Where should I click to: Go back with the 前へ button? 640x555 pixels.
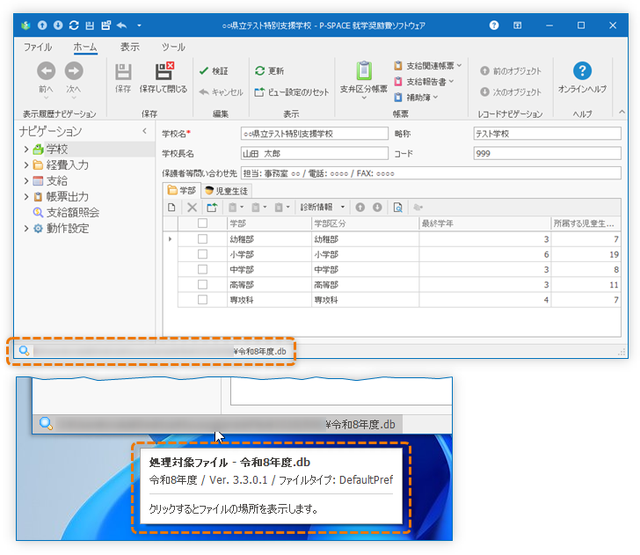[x=46, y=79]
